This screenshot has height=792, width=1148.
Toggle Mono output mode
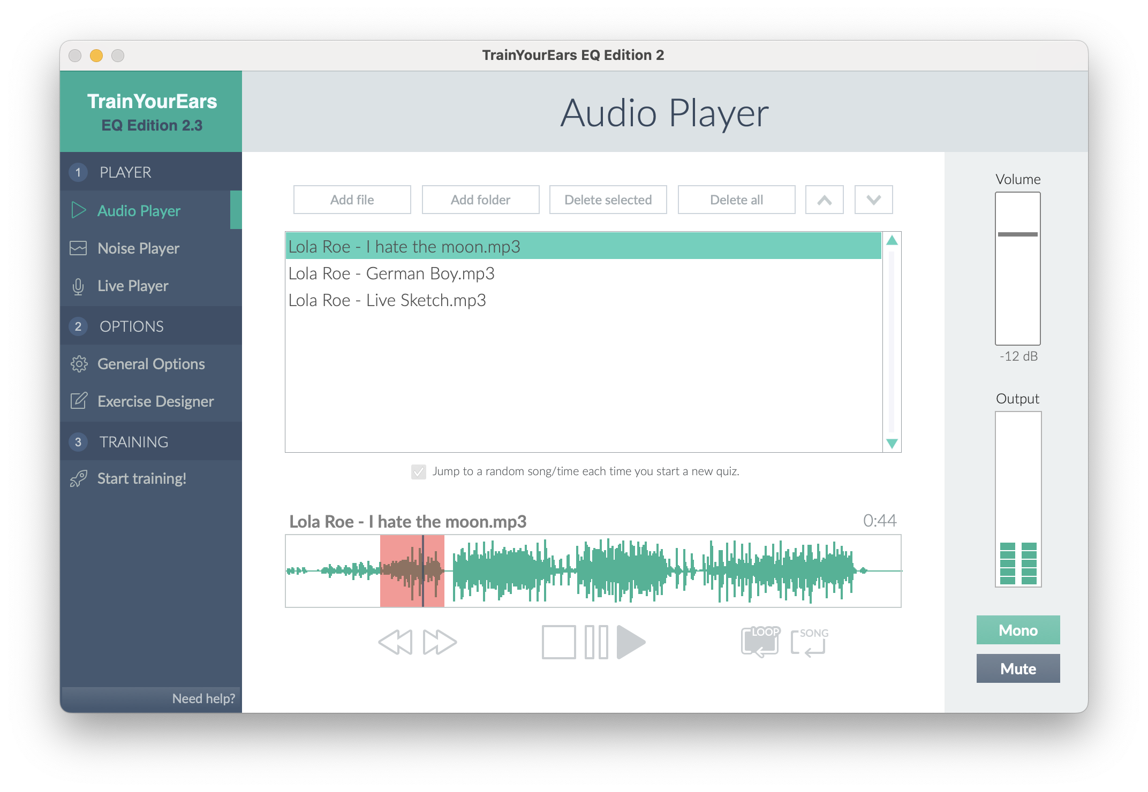(1017, 630)
